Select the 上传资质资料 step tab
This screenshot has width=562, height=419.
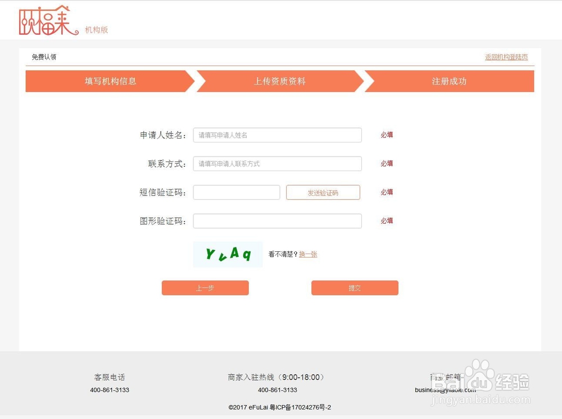pos(280,81)
